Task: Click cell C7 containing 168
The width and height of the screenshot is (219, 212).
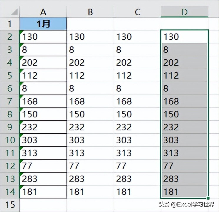Action: 137,101
